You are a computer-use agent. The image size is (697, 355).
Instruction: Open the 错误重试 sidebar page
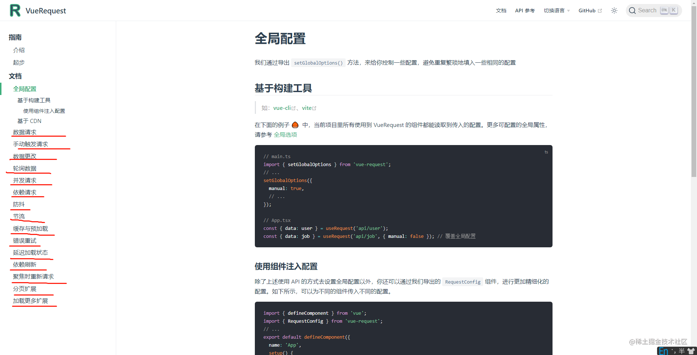pos(24,240)
